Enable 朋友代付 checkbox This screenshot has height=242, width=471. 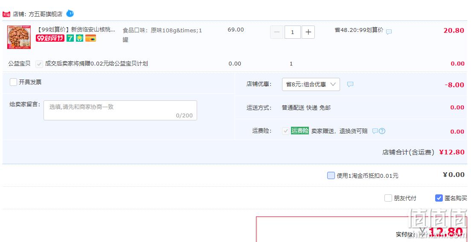pos(388,198)
